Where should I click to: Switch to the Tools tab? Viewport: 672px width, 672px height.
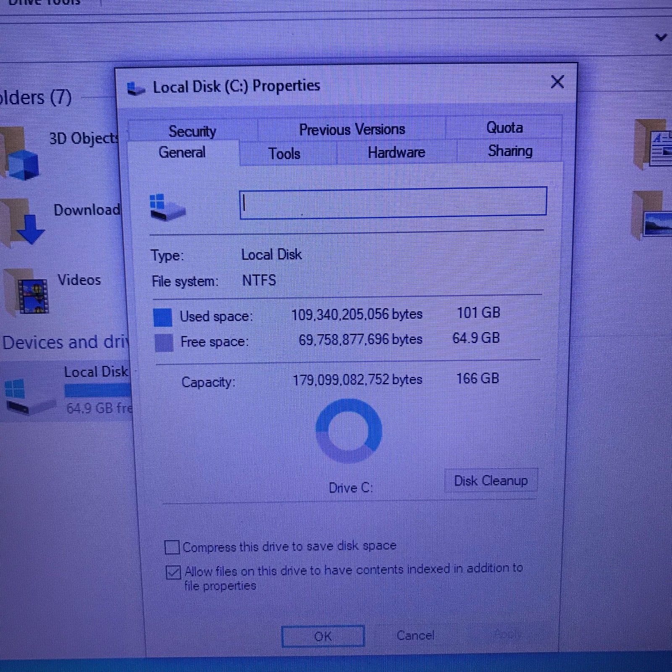coord(284,153)
